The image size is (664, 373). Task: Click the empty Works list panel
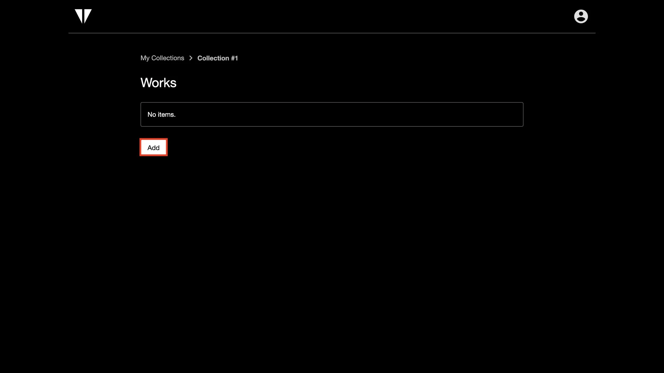[x=332, y=114]
